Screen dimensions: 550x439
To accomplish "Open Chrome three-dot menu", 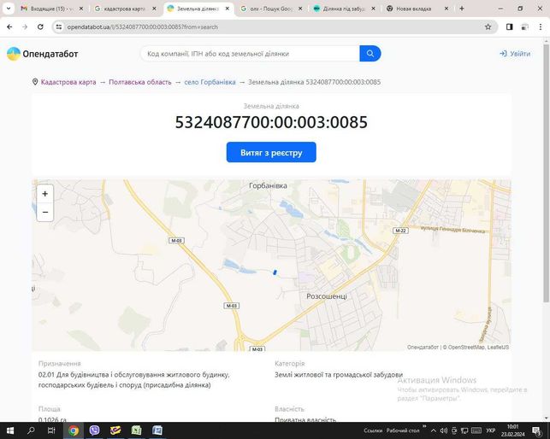I will coord(541,26).
